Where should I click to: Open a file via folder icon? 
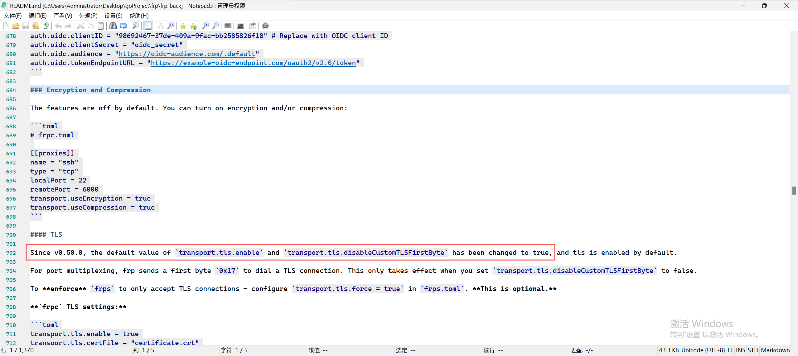coord(16,26)
